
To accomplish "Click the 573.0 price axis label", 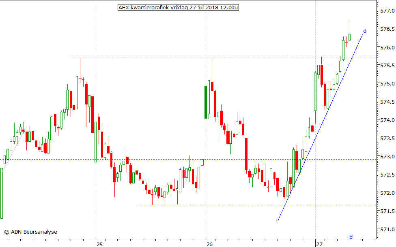I will pos(387,157).
